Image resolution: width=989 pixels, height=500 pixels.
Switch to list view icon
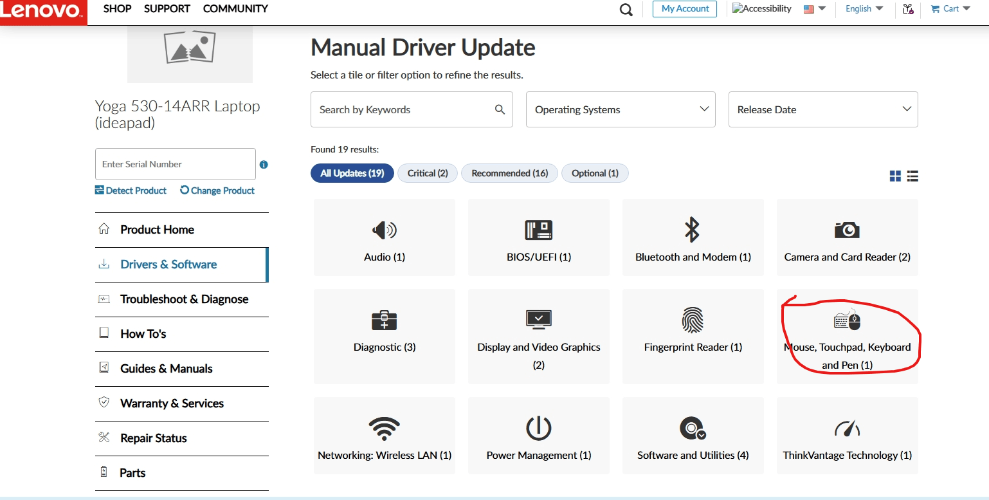coord(912,176)
